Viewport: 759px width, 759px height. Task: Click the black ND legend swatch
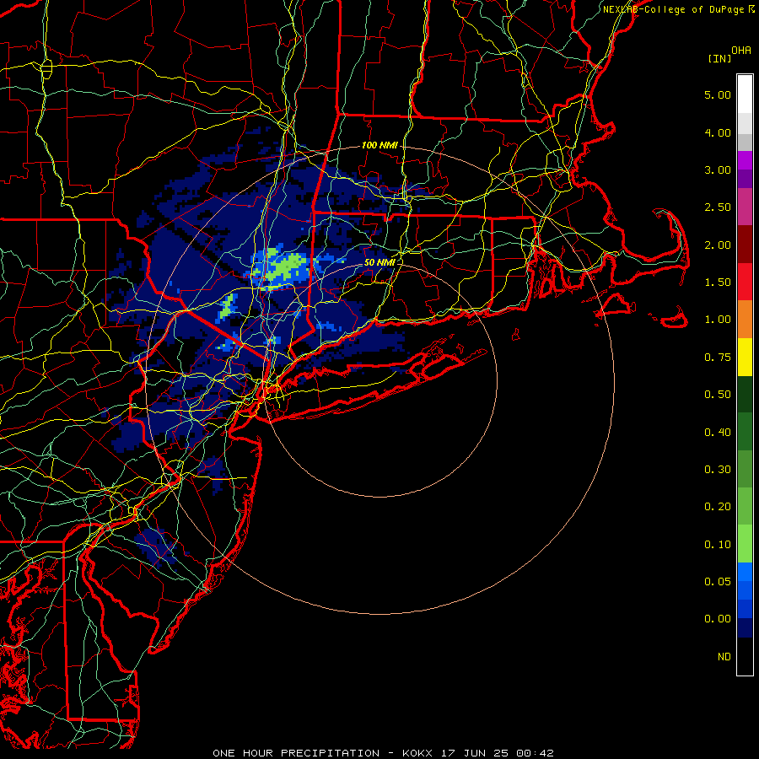[745, 656]
